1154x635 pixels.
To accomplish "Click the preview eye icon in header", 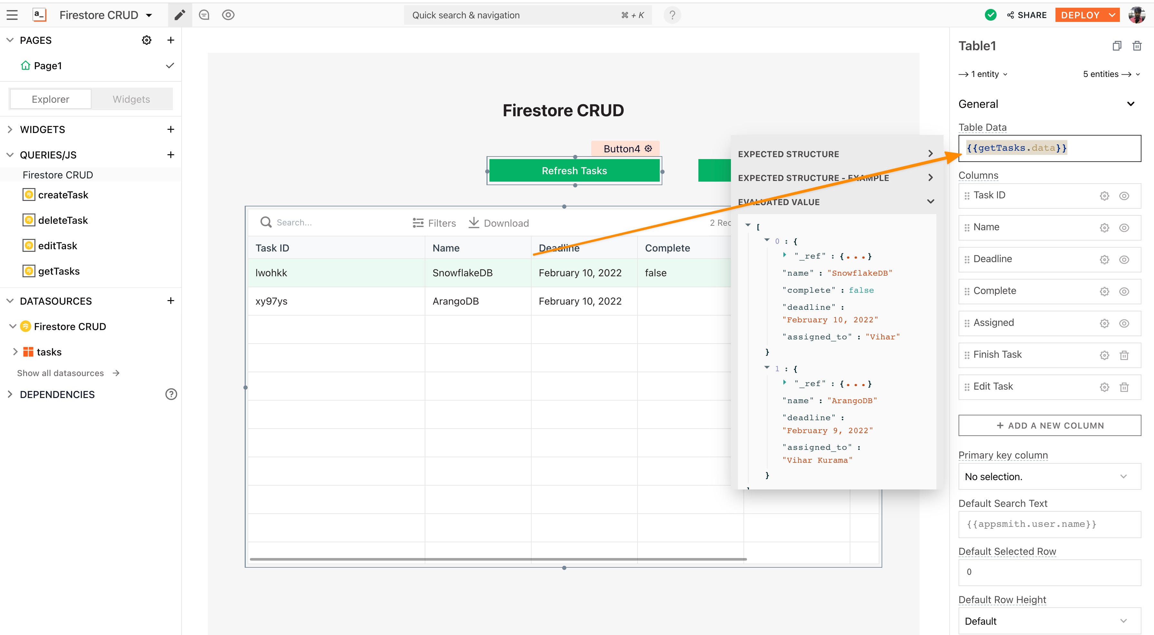I will pos(228,15).
